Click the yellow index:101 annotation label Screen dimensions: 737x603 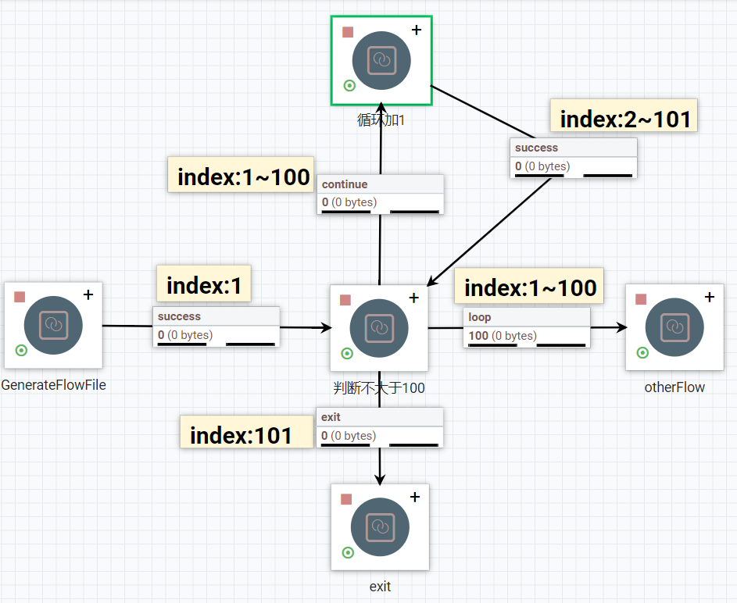click(x=242, y=435)
